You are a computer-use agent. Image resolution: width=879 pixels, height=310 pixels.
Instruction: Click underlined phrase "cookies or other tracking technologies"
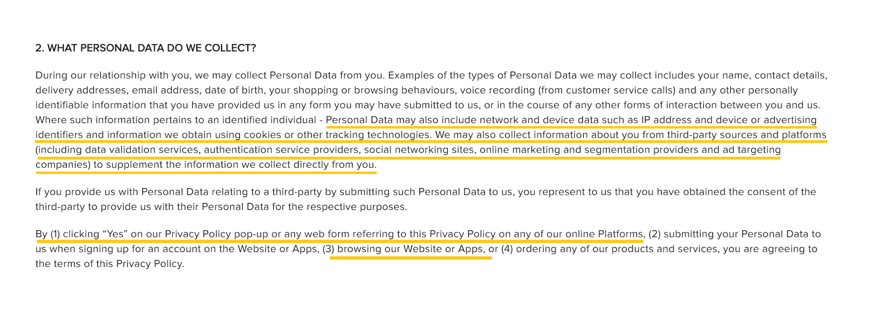tap(336, 135)
